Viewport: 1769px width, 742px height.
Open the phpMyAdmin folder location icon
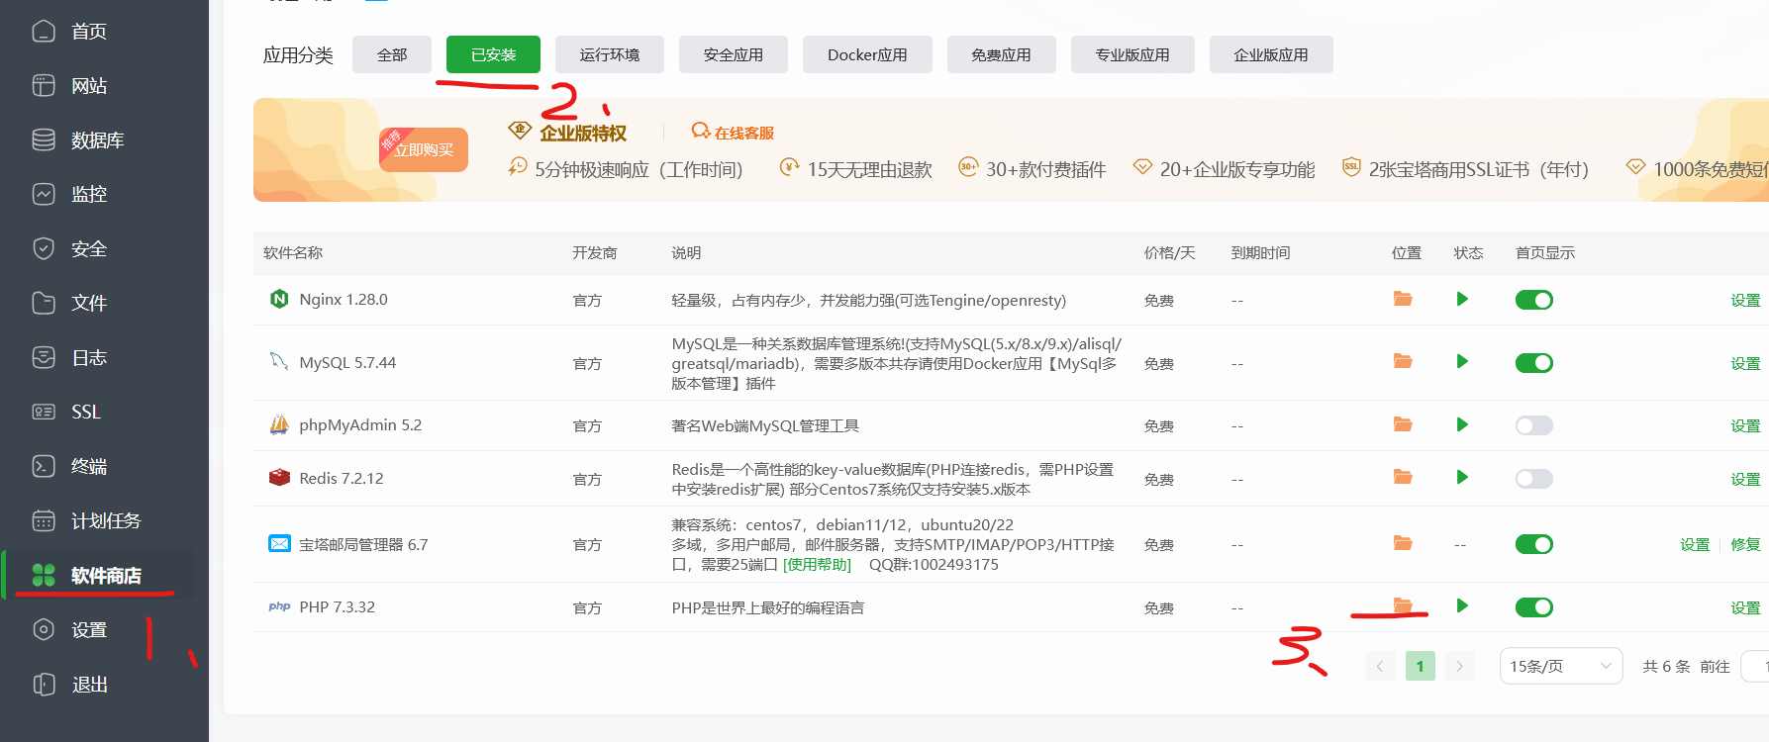coord(1403,424)
